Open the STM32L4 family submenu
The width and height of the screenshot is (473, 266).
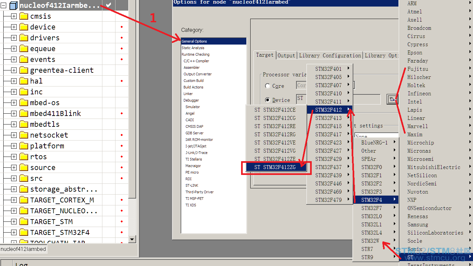point(376,233)
